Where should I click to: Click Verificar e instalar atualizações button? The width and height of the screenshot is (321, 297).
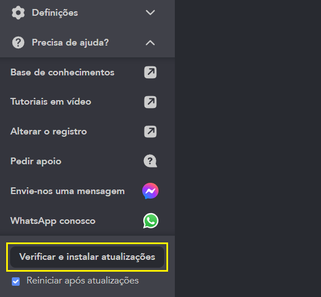coord(87,257)
